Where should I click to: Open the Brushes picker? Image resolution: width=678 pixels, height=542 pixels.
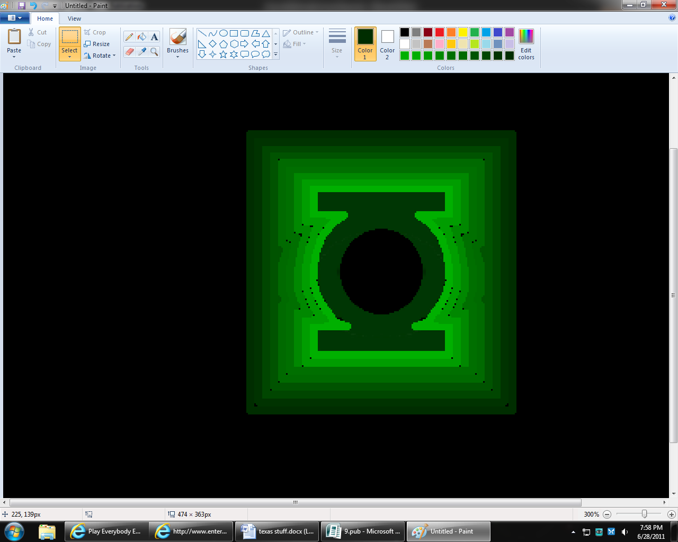click(177, 42)
